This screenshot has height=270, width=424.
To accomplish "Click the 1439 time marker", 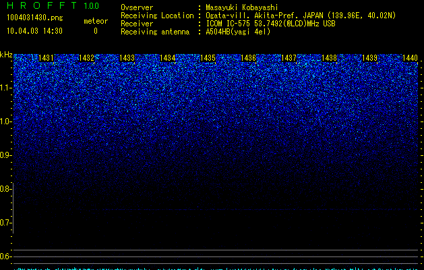I will click(369, 58).
